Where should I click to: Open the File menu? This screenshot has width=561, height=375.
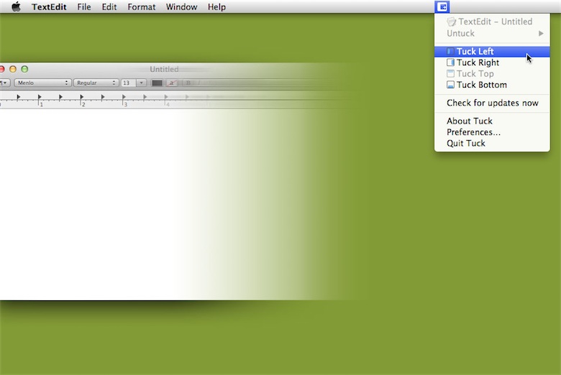(84, 6)
